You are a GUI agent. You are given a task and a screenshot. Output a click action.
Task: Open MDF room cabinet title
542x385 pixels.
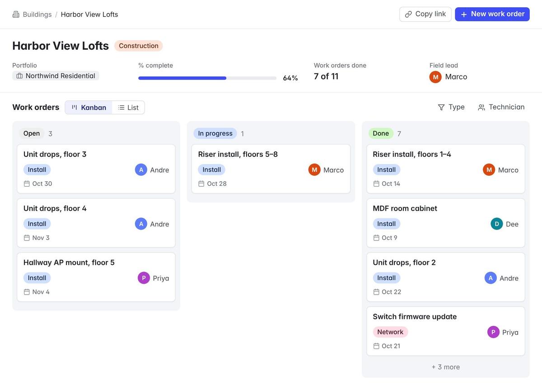click(x=405, y=208)
